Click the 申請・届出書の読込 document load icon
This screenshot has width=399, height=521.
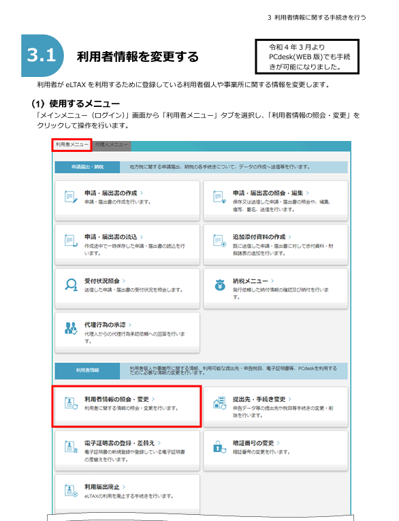71,240
